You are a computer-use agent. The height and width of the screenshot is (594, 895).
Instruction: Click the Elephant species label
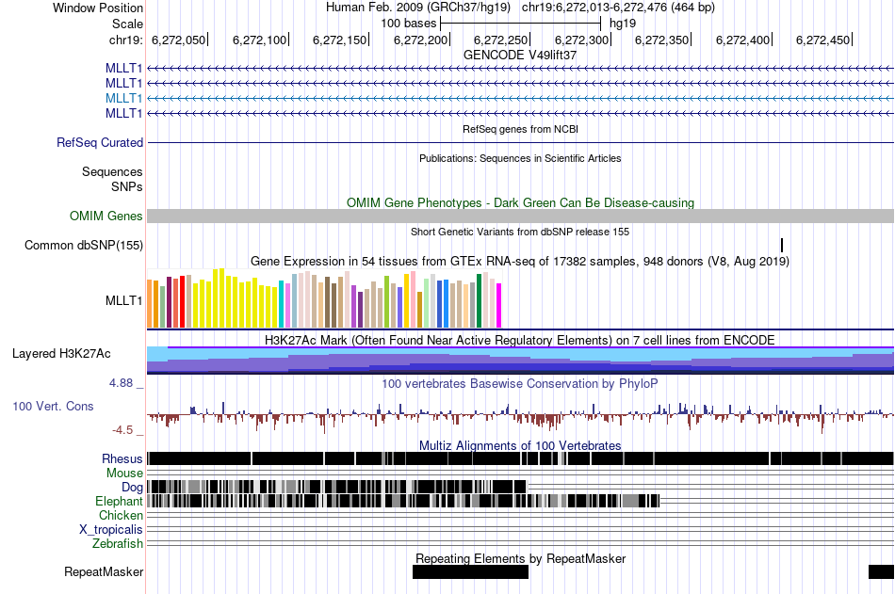click(x=119, y=501)
